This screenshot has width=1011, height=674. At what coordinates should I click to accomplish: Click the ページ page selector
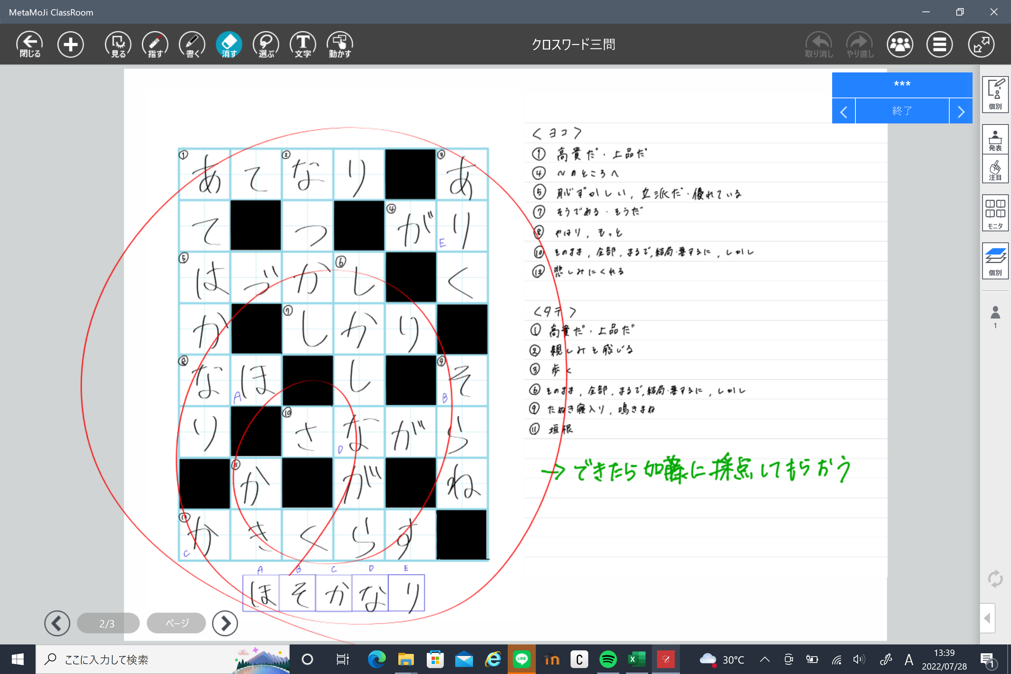(x=177, y=623)
